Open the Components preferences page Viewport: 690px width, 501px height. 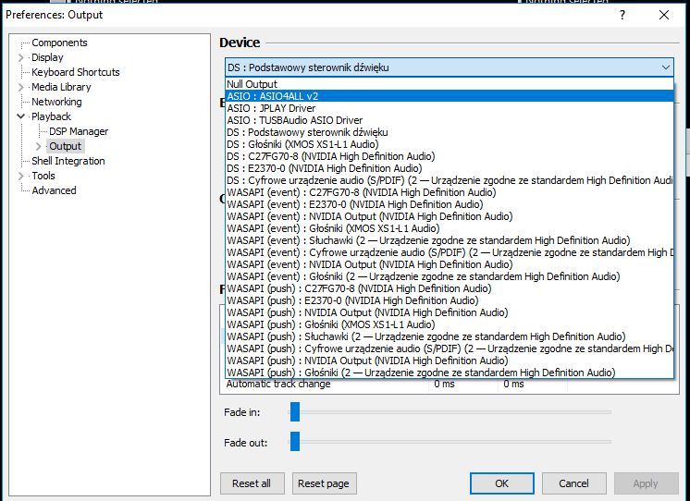point(59,43)
